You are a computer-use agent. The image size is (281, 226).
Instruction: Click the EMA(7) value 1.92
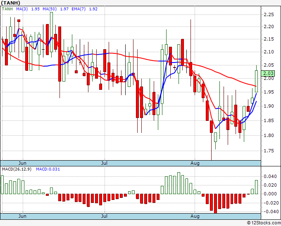click(93, 9)
